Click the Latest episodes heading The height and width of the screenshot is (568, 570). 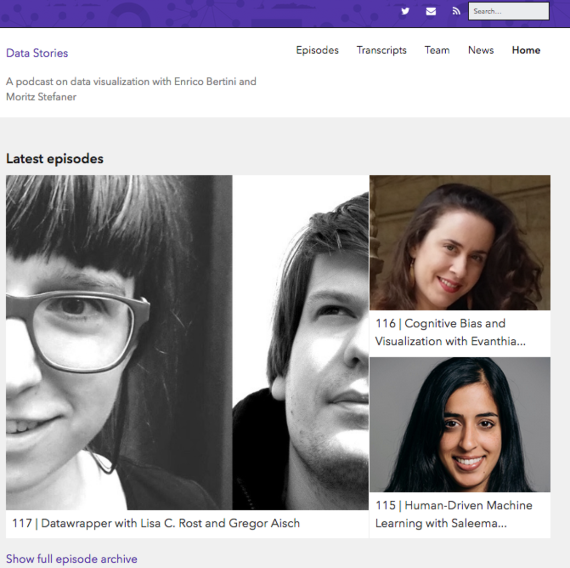(55, 159)
